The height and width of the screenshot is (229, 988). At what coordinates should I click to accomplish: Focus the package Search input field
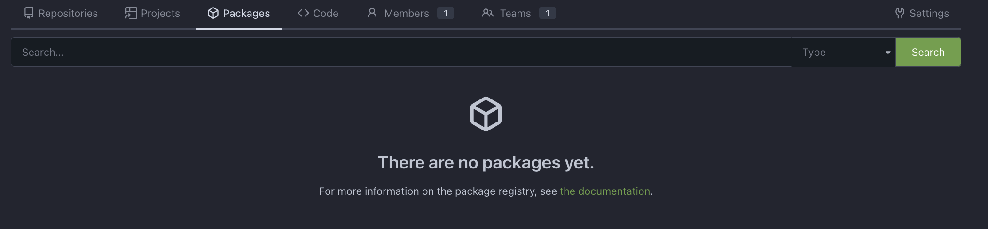pyautogui.click(x=401, y=52)
